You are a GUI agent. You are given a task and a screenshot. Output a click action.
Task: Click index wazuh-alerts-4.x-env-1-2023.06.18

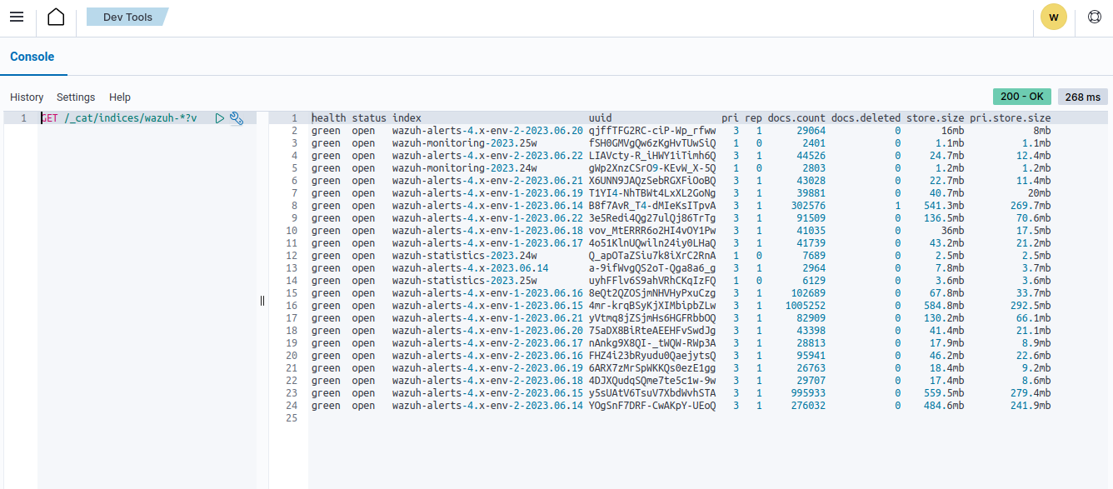click(487, 231)
